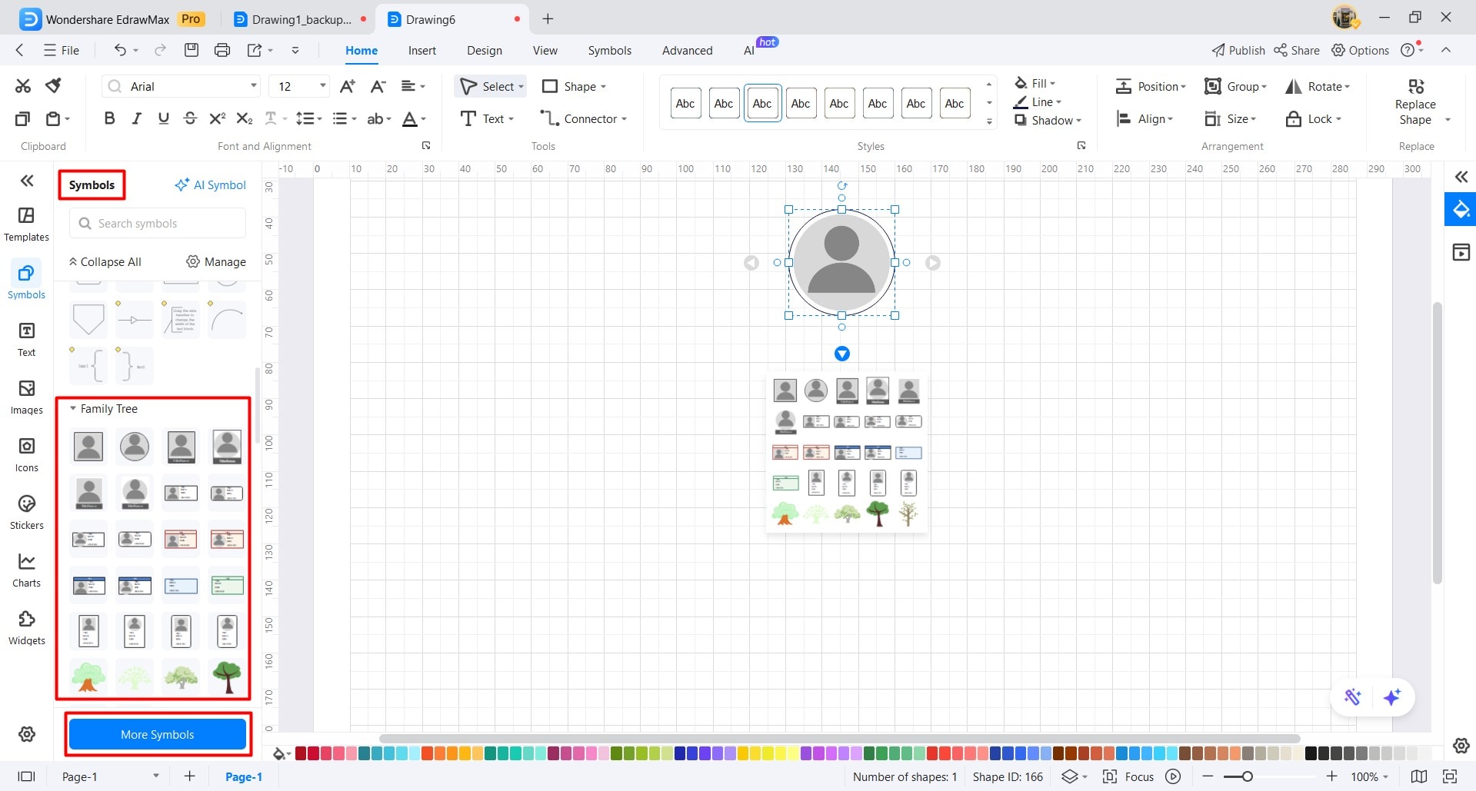1476x791 pixels.
Task: Switch to the Templates panel
Action: (x=26, y=221)
